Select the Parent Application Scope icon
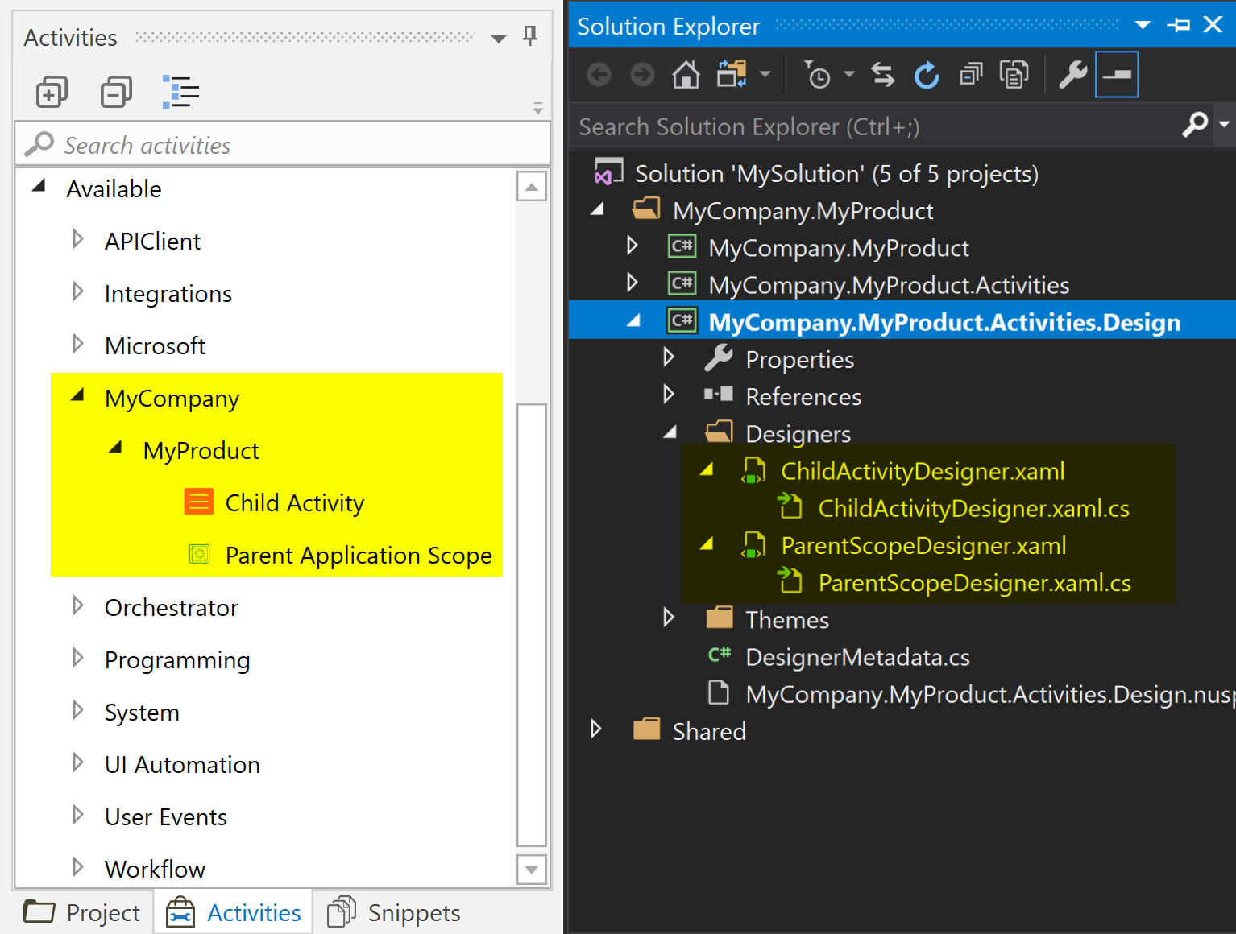The height and width of the screenshot is (934, 1236). point(199,554)
